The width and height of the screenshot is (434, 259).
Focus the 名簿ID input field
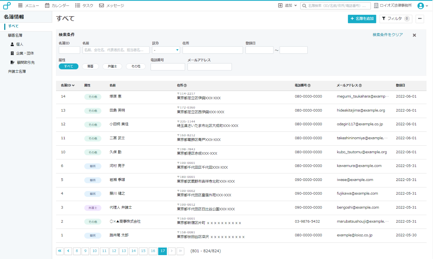tap(69, 50)
